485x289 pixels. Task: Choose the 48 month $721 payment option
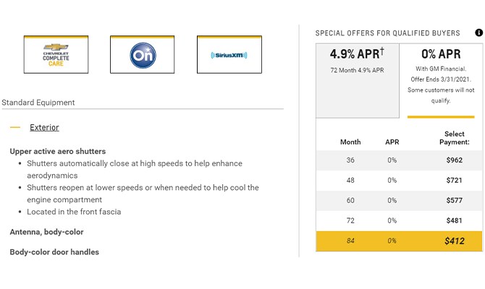(399, 181)
